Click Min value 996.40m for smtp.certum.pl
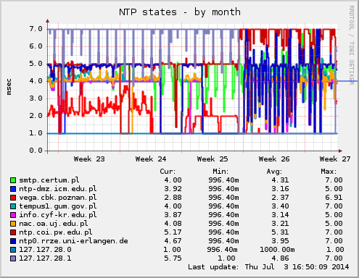The width and height of the screenshot is (359, 278). coord(223,180)
